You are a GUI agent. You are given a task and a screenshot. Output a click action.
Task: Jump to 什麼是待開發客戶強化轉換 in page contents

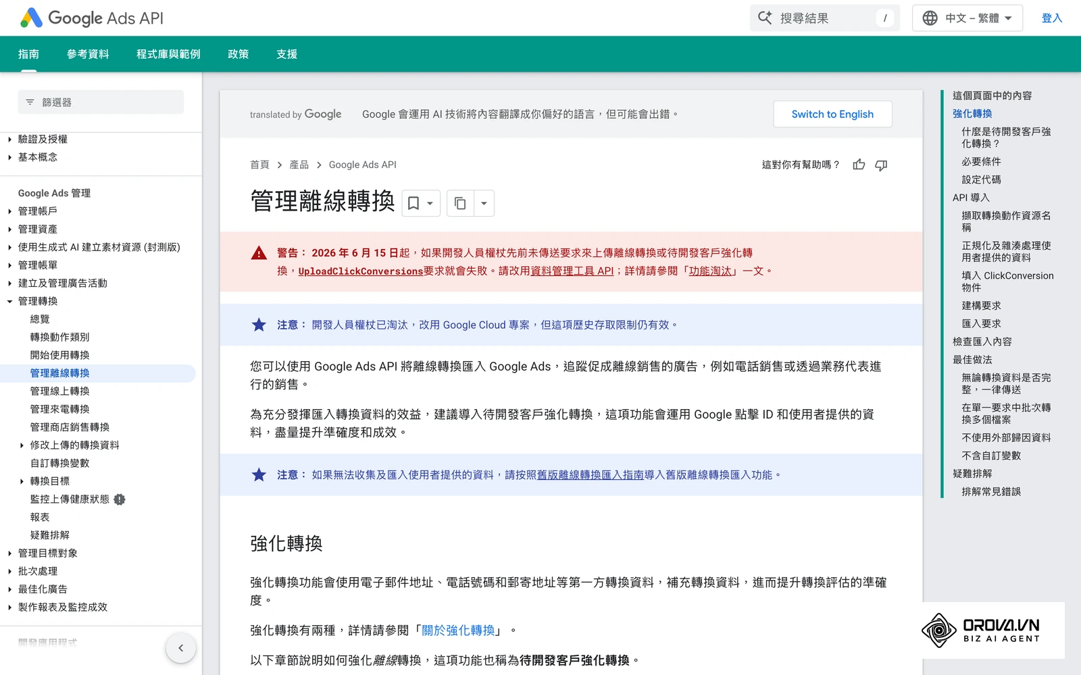point(1006,138)
